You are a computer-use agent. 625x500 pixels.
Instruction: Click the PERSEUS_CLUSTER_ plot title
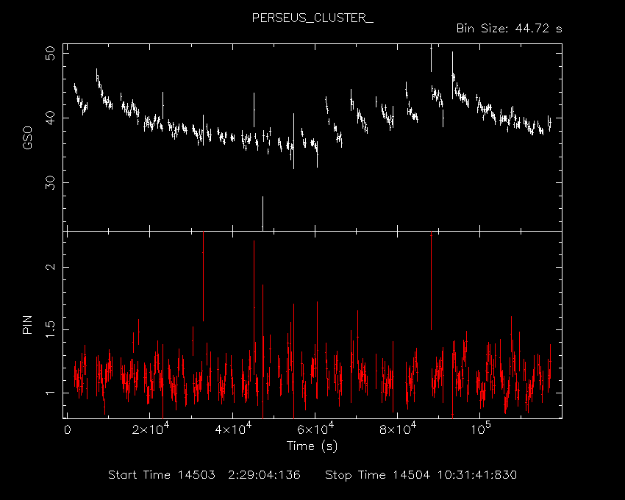tap(312, 18)
